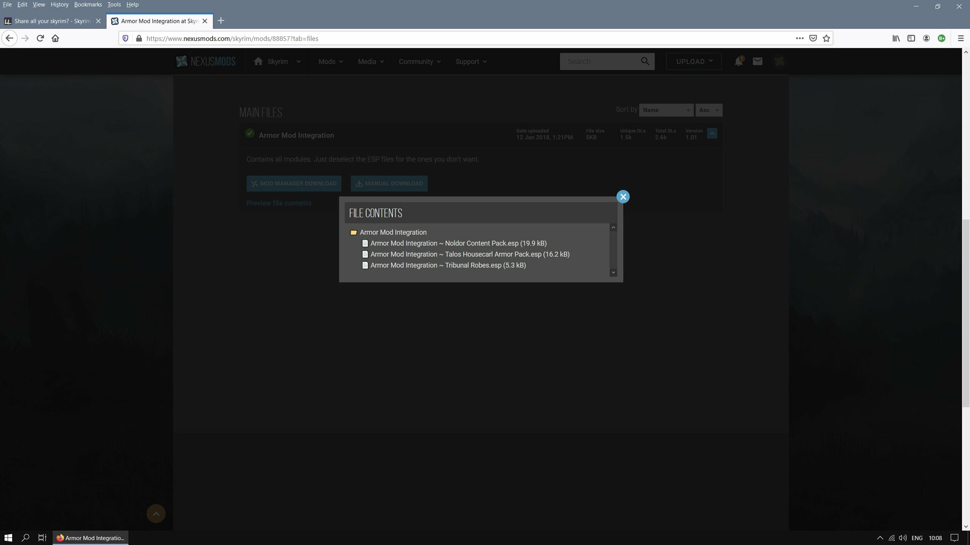This screenshot has height=545, width=970.
Task: Open the Windows Start menu
Action: 8,538
